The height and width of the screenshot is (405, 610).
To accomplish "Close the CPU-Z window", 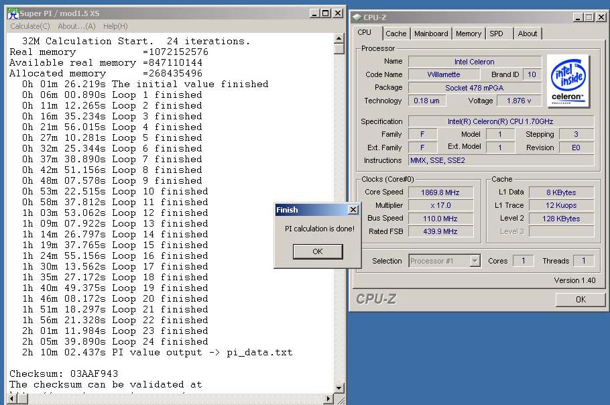I will 601,17.
